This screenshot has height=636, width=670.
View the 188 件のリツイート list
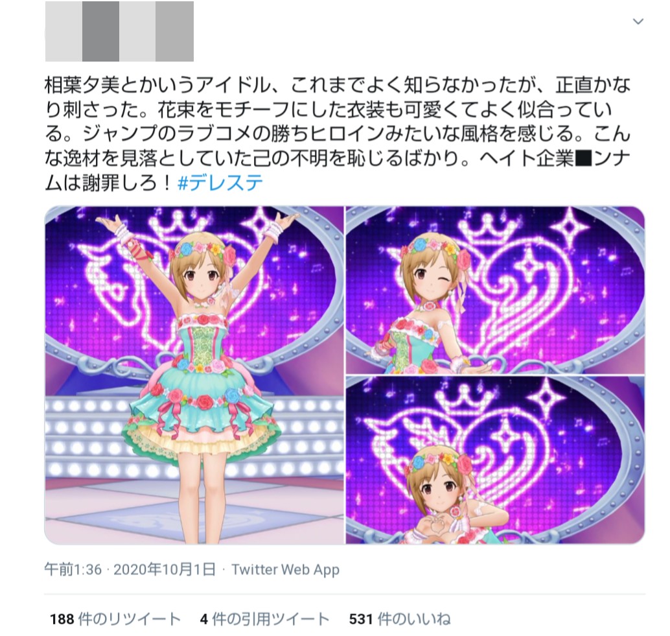tap(115, 619)
